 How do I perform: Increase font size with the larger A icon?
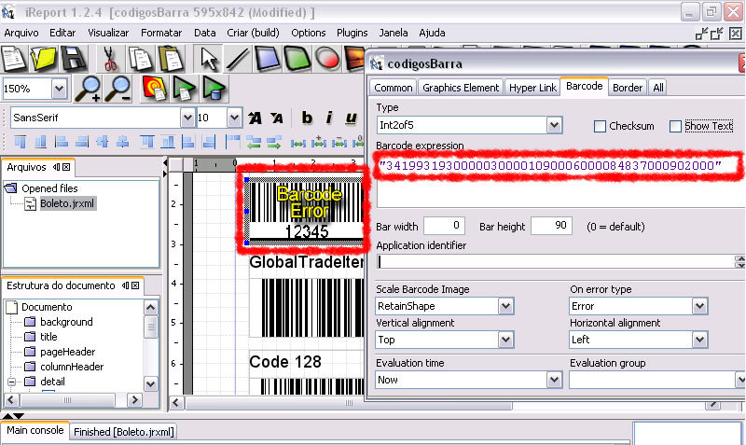click(255, 118)
